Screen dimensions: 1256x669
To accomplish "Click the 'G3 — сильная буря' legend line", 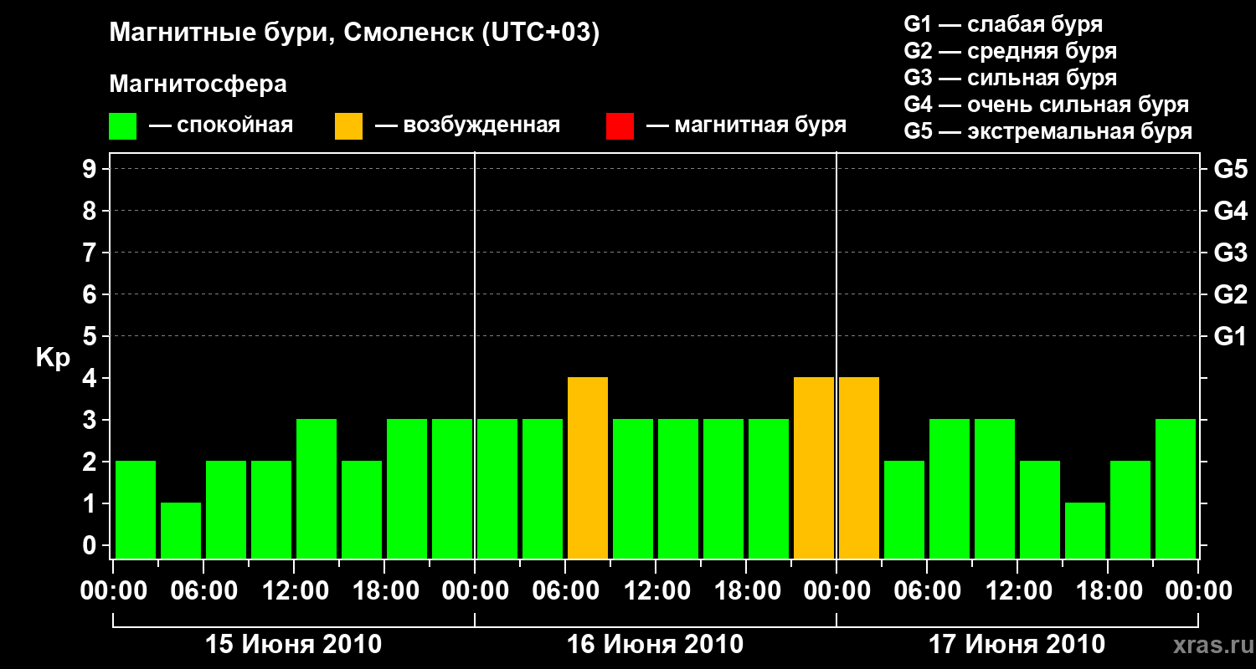I will [x=1010, y=78].
